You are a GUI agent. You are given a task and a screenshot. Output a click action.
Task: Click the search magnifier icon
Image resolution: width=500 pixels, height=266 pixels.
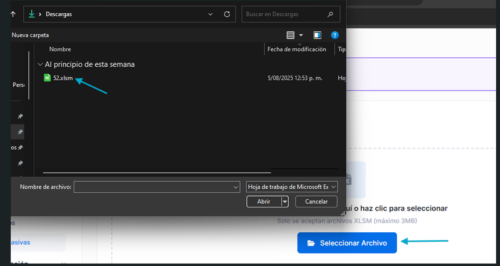330,14
